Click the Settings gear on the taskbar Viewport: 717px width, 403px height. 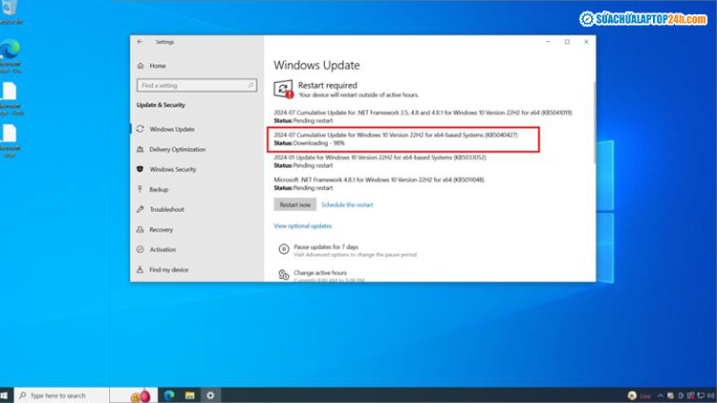(210, 395)
